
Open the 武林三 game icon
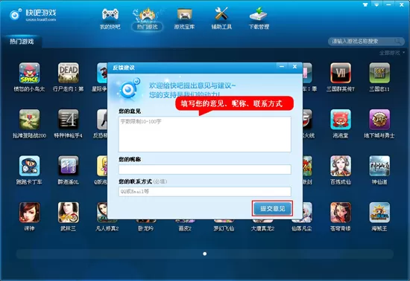coord(69,212)
